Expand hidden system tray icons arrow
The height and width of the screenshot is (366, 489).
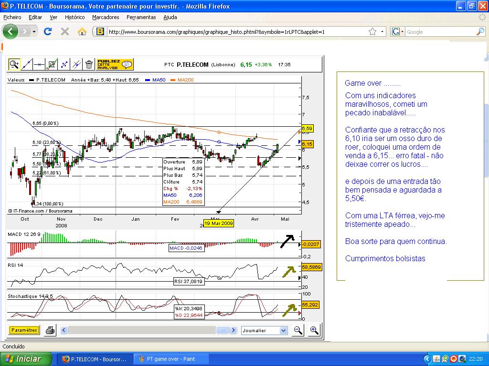[x=427, y=359]
